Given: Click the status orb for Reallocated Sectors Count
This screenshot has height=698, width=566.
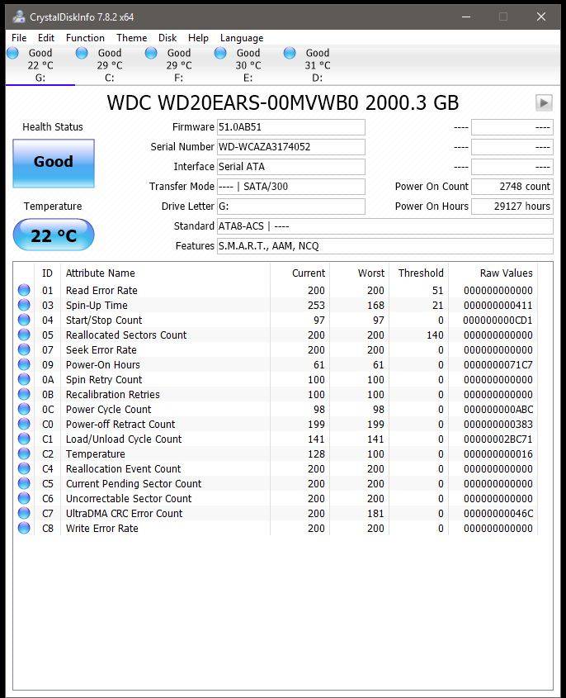Looking at the screenshot, I should 24,335.
